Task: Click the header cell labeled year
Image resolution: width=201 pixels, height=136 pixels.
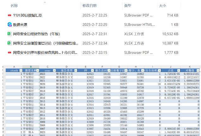Action: click(x=47, y=70)
